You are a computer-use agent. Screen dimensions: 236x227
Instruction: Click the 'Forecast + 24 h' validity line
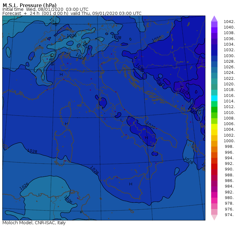click(72, 13)
